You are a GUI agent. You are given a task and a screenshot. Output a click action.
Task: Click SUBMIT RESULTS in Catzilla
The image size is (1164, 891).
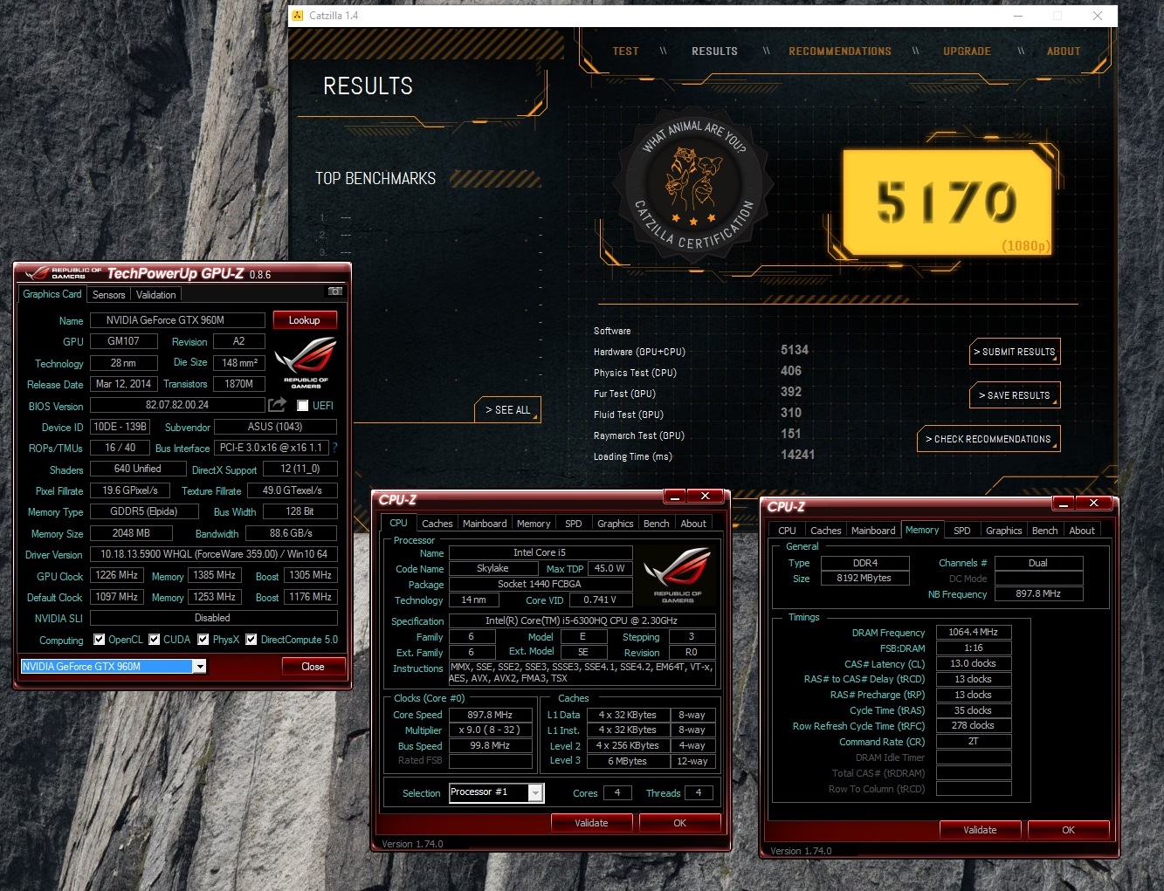point(1015,352)
